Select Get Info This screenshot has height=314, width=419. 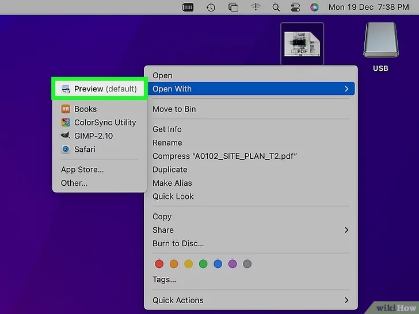pos(251,129)
